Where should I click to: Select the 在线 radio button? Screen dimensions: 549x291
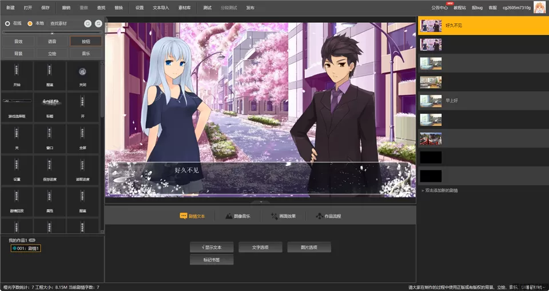[7, 23]
